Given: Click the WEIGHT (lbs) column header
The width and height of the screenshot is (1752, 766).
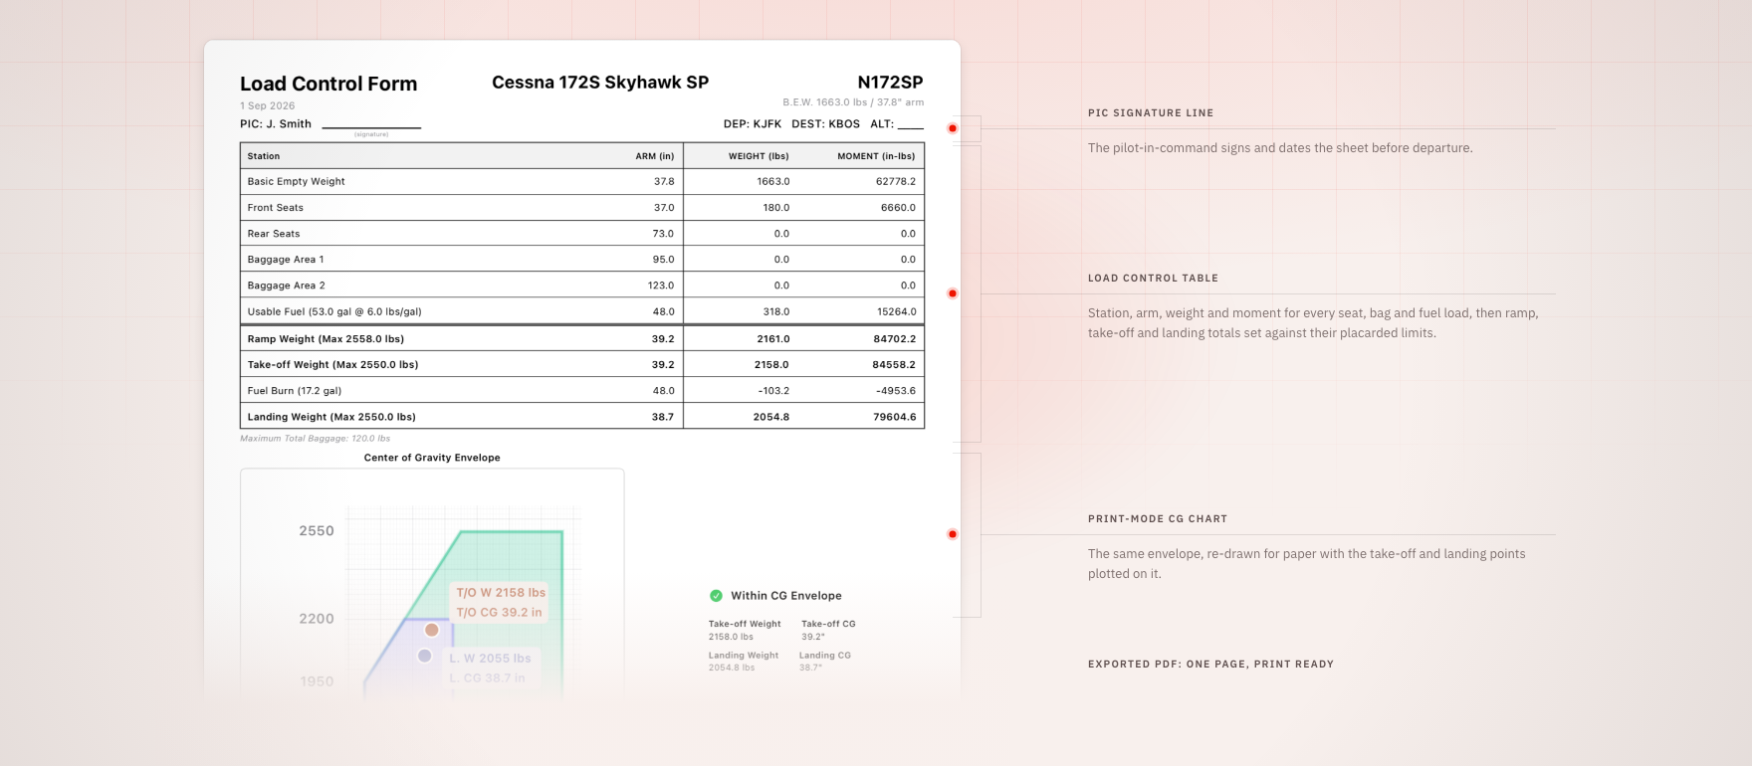Looking at the screenshot, I should [759, 156].
